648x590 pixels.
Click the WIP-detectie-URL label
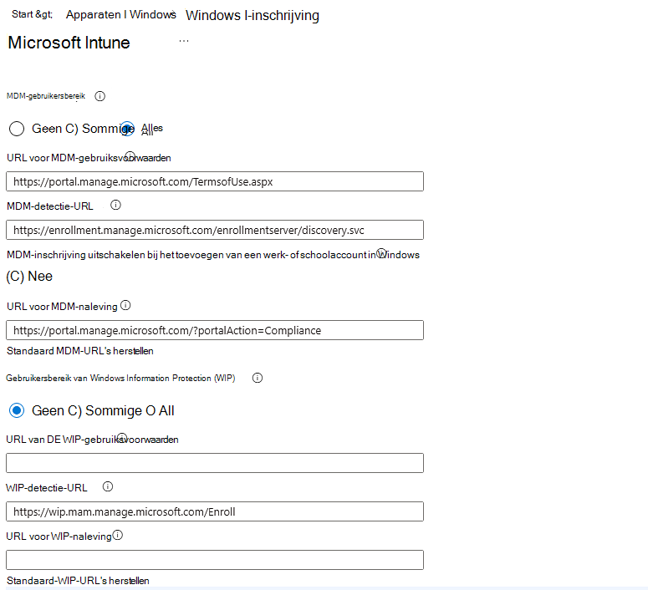[x=47, y=488]
